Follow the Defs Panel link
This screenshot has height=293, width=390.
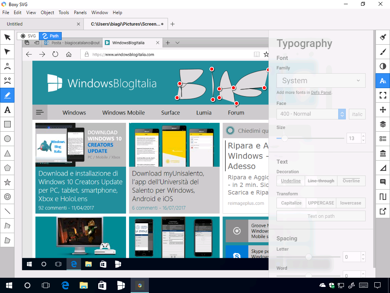tap(321, 92)
